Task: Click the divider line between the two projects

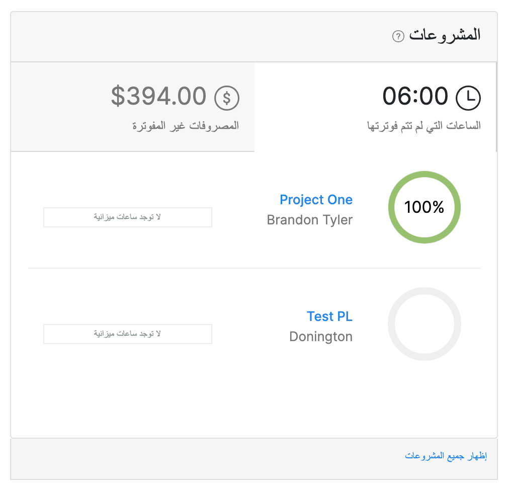Action: pos(254,268)
